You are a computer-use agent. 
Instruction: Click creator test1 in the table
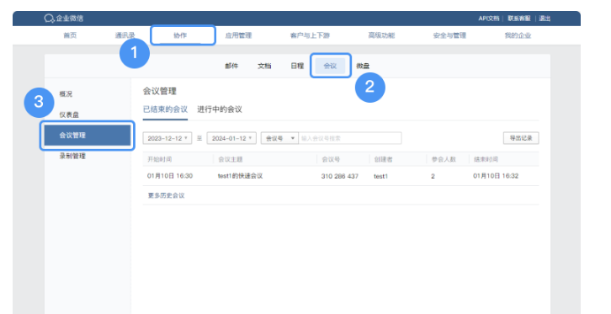380,176
